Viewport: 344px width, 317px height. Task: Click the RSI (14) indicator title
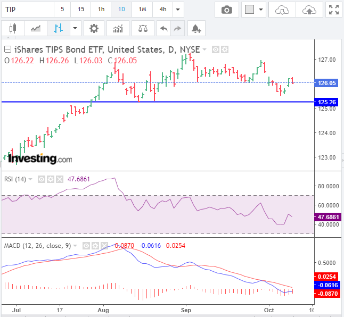[15, 179]
